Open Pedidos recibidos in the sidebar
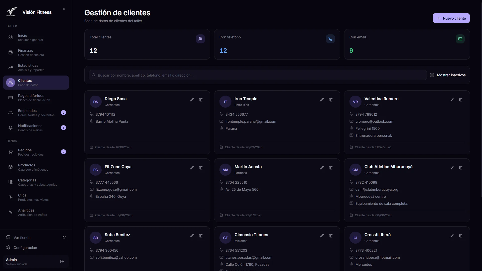The width and height of the screenshot is (482, 271). pos(36,152)
